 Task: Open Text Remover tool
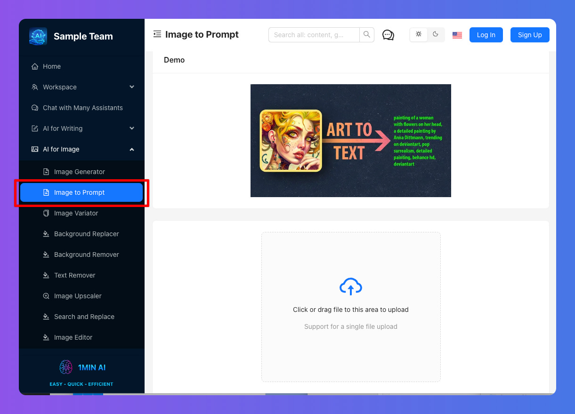point(81,275)
